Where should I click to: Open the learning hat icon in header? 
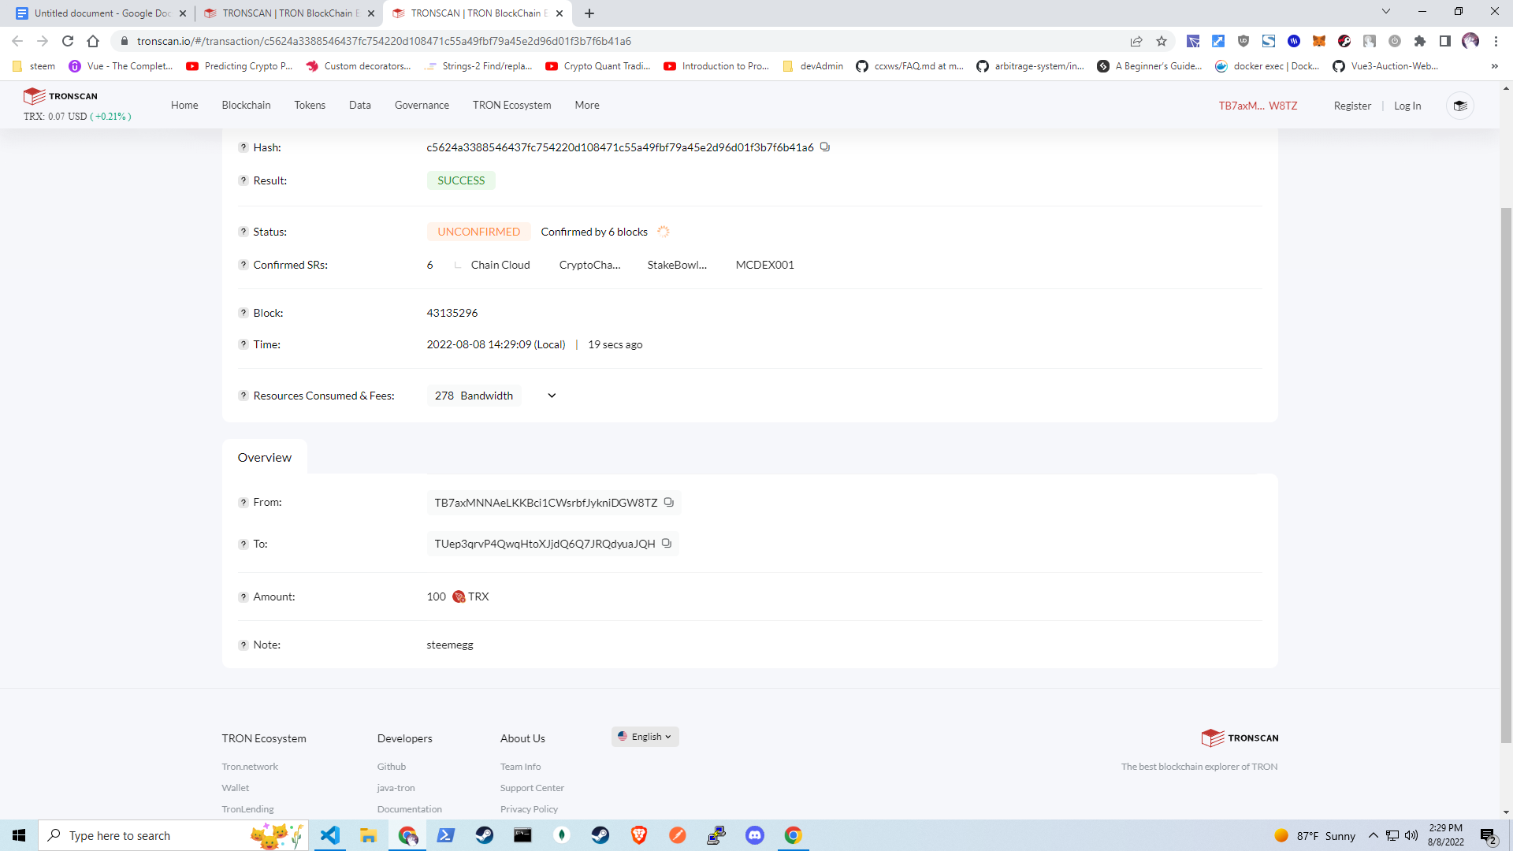(x=1459, y=106)
